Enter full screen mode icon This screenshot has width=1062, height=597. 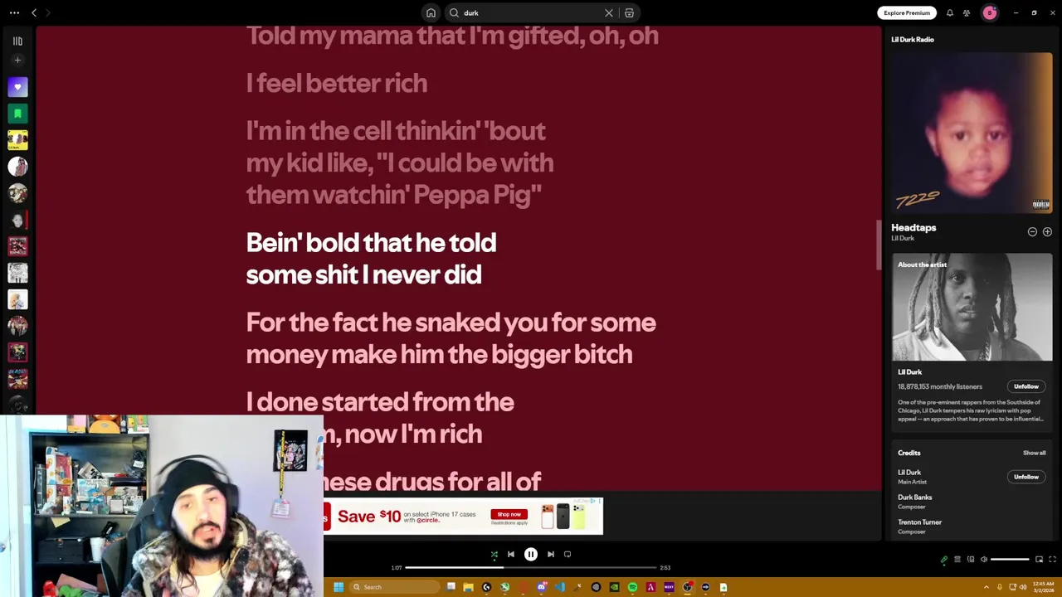[x=1052, y=560]
